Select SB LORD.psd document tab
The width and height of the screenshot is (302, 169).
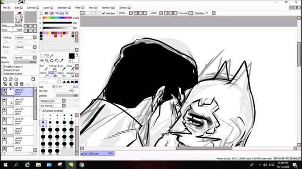[x=98, y=154]
